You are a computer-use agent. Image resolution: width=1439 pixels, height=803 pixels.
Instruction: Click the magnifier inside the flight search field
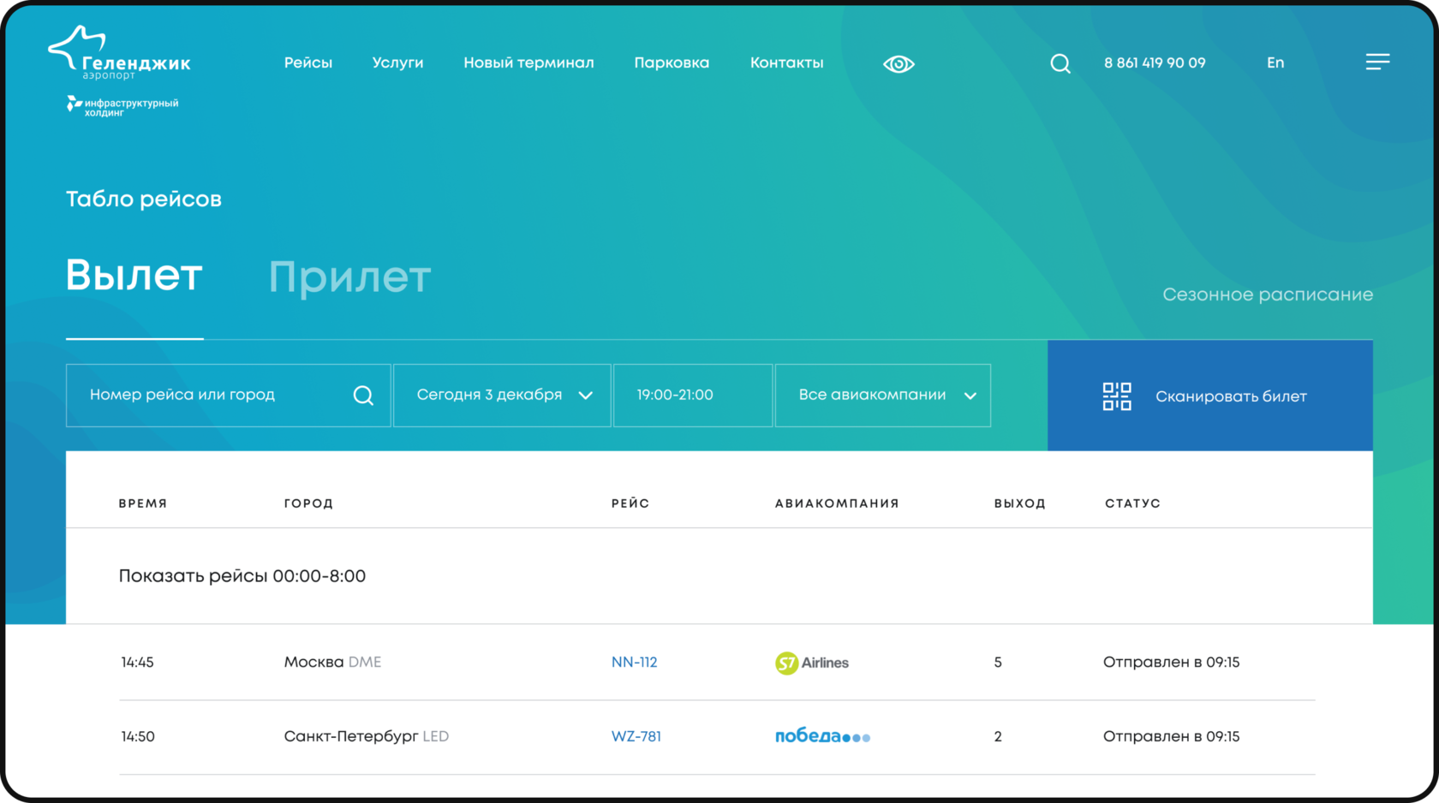[363, 396]
